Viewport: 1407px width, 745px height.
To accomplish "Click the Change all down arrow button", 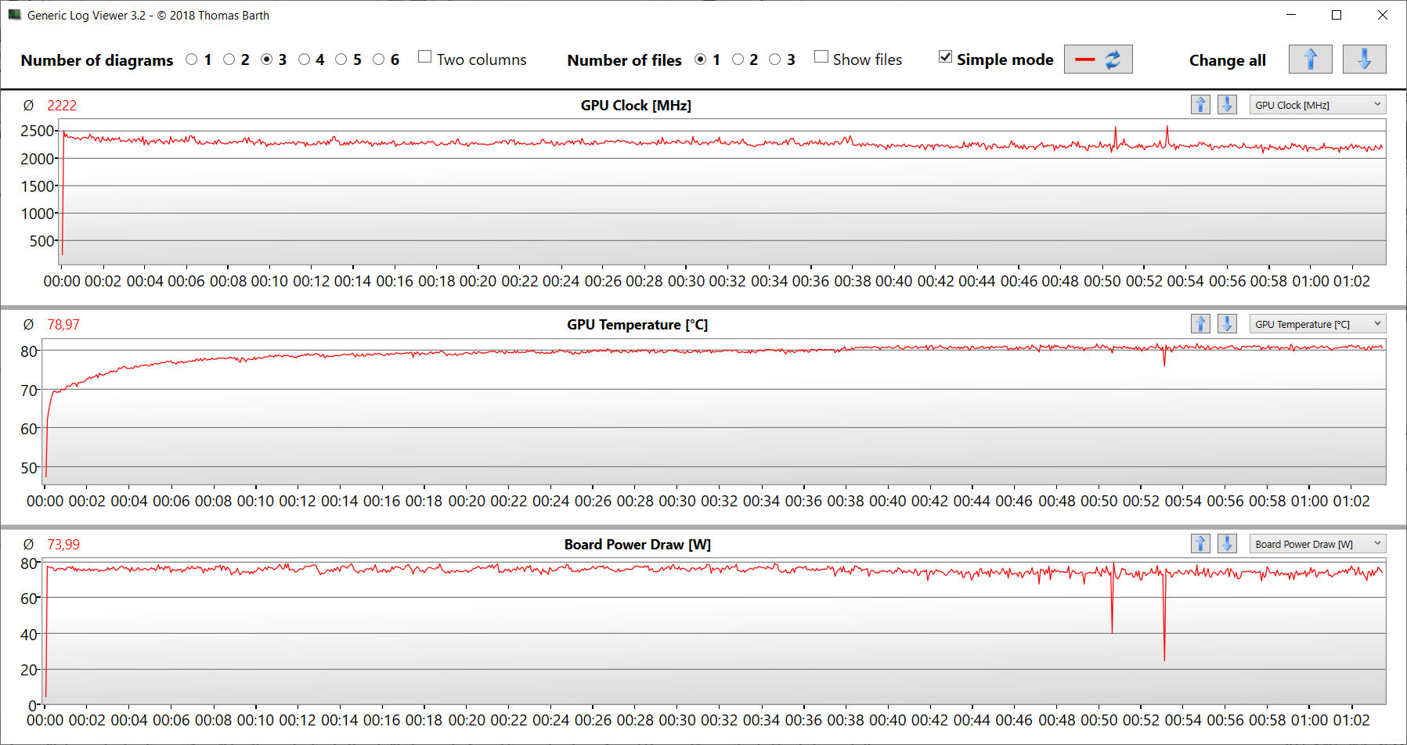I will click(x=1364, y=59).
